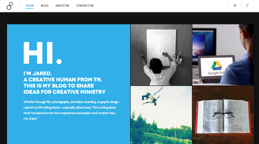Viewport: 259px width, 144px height.
Task: Open the Google Plus icon
Action: point(248,6)
